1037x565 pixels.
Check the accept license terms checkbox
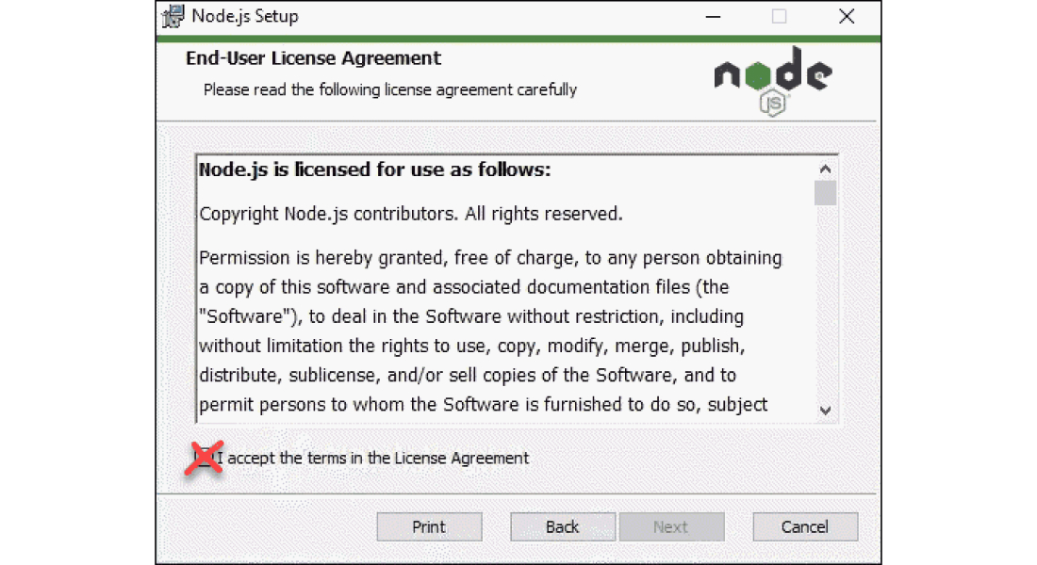(x=204, y=458)
